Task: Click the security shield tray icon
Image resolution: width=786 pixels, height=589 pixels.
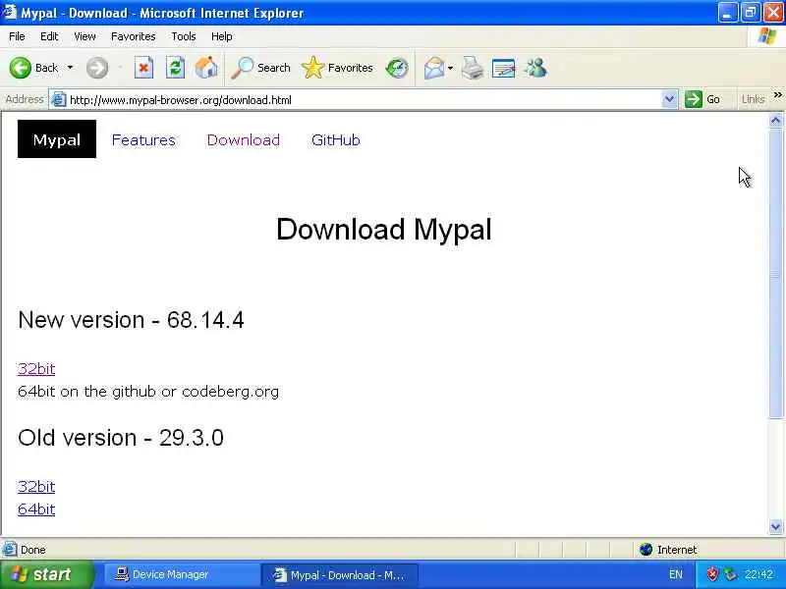Action: (711, 574)
